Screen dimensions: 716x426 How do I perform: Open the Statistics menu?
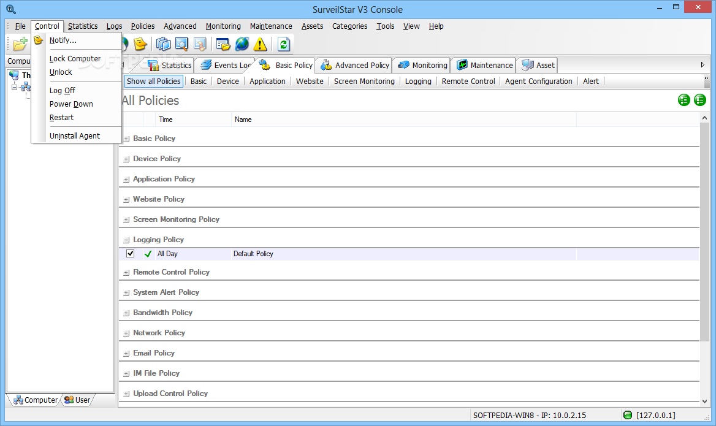[x=83, y=26]
